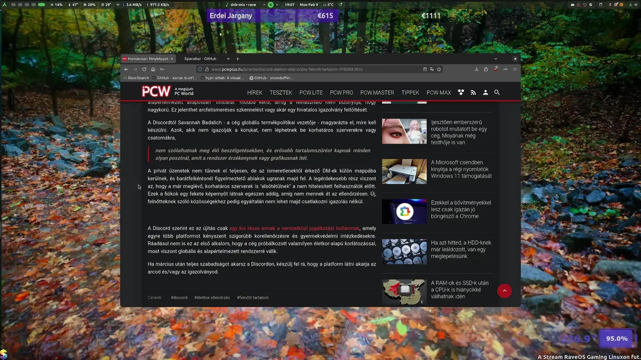
Task: Open the #discord tag
Action: point(179,297)
